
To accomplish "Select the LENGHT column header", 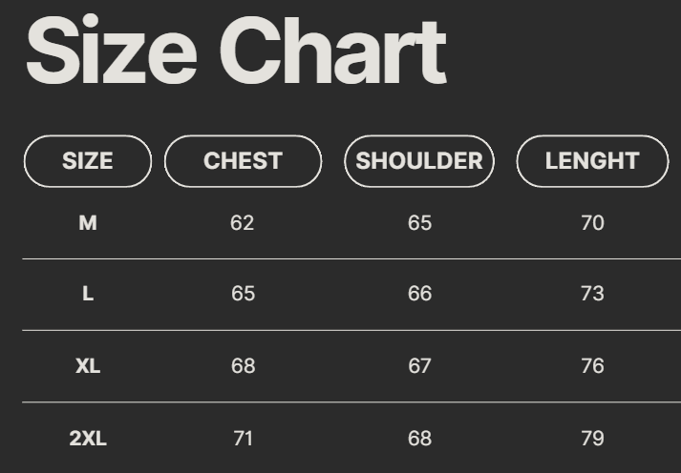I will 592,161.
